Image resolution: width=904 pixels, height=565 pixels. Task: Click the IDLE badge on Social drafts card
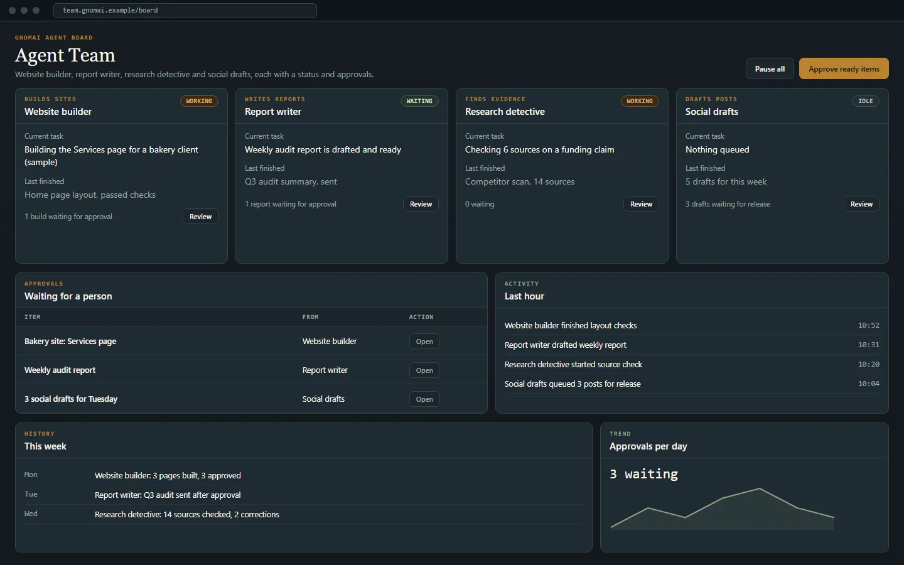point(866,101)
